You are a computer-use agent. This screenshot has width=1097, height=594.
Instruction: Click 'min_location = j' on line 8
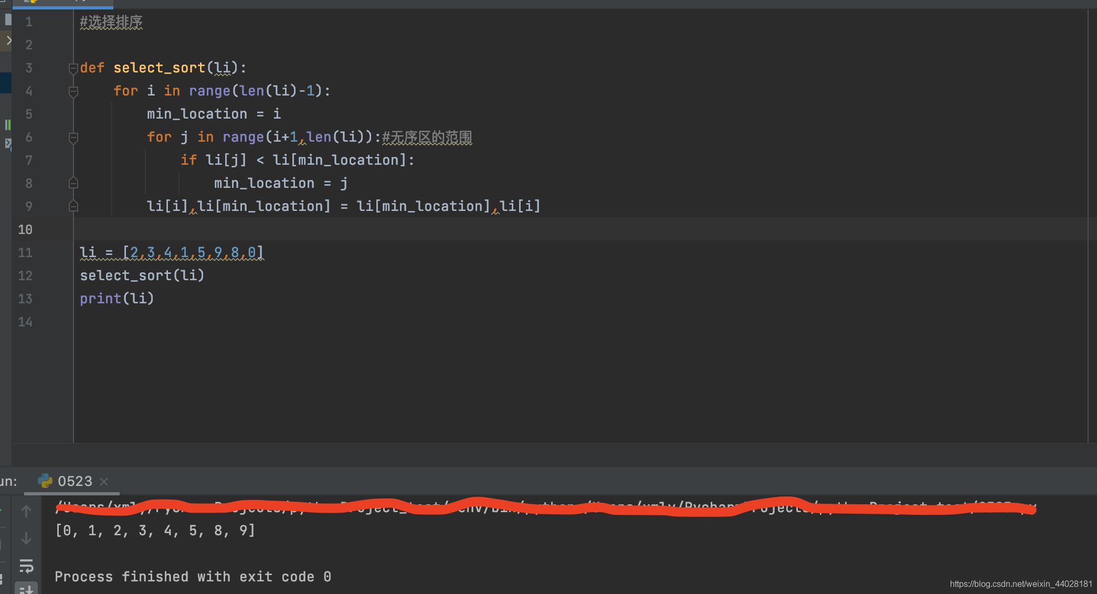281,183
